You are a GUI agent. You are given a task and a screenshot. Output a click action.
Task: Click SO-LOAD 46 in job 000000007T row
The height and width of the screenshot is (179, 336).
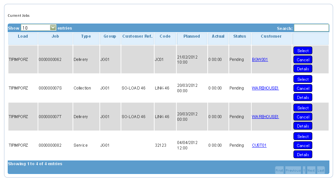point(133,116)
